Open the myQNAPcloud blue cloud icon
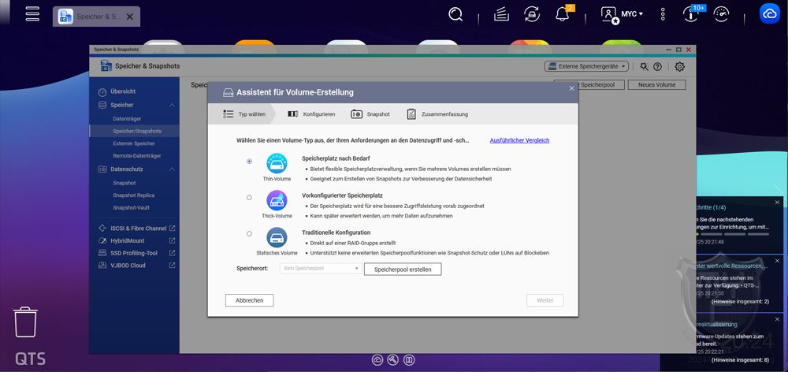 (x=769, y=14)
